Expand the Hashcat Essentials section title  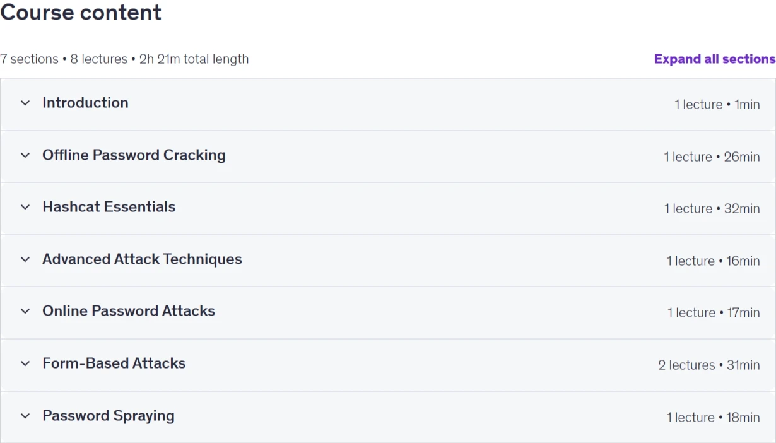tap(109, 206)
